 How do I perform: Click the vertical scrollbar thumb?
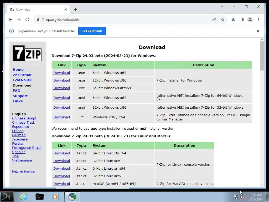(x=262, y=56)
